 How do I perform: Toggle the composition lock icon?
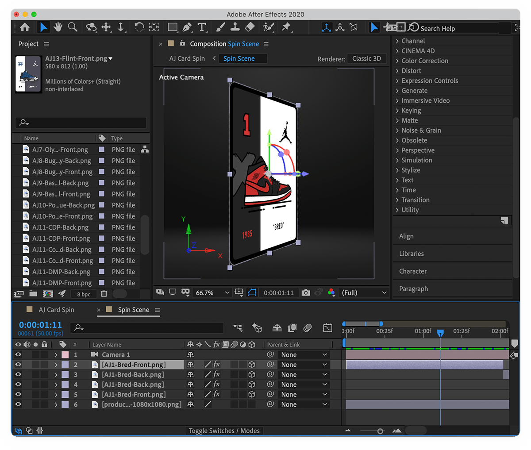pos(182,43)
